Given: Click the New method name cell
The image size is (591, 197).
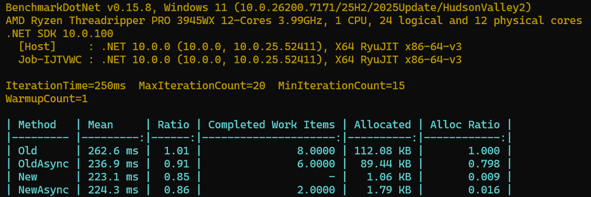Looking at the screenshot, I should (x=28, y=177).
